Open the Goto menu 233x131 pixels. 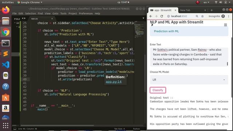[55, 13]
